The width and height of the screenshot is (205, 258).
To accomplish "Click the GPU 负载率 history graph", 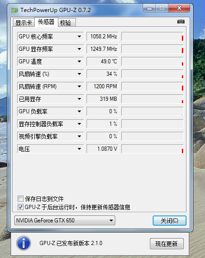I will (x=152, y=111).
